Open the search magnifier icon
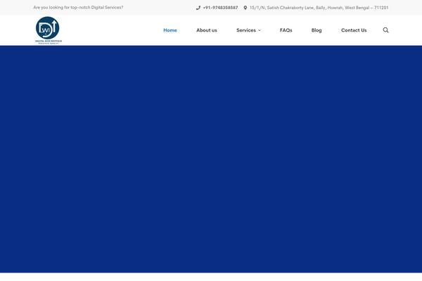This screenshot has height=281, width=422. click(x=385, y=30)
